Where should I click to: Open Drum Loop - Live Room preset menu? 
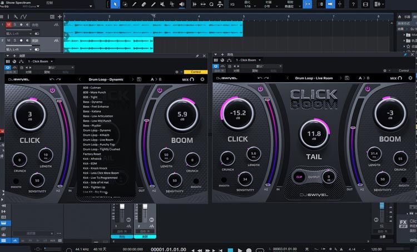pos(314,78)
